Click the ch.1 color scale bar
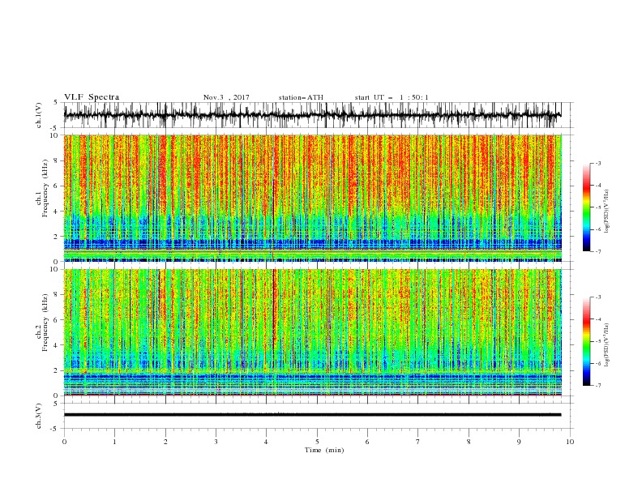This screenshot has width=642, height=496. 586,207
